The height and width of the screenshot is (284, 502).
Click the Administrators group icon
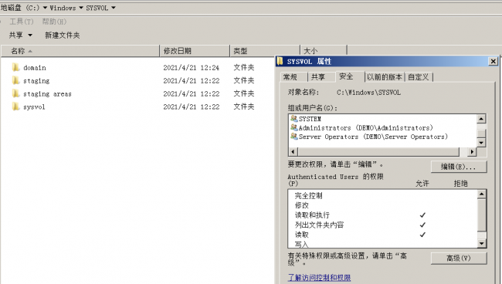tap(294, 127)
